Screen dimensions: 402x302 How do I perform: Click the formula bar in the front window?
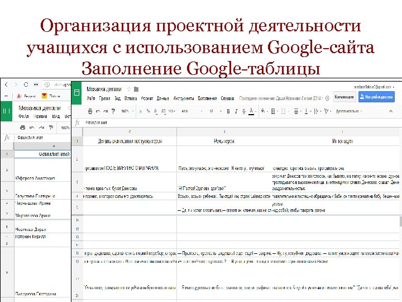click(x=241, y=122)
